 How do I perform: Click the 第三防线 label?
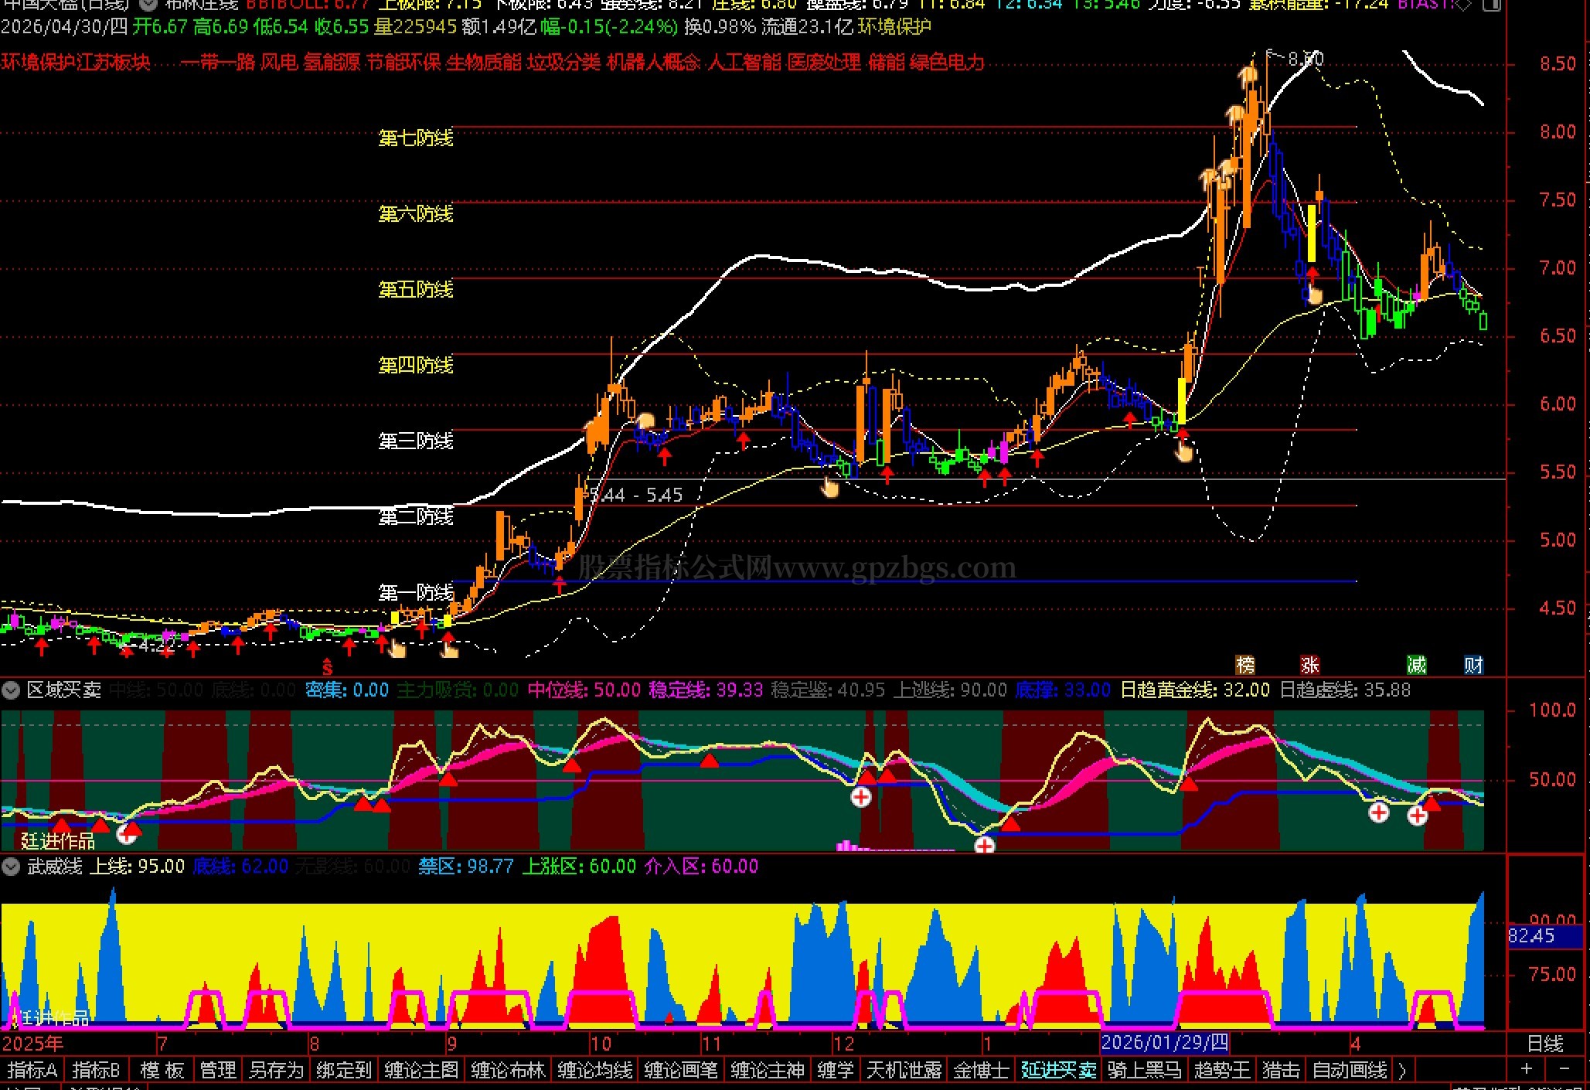tap(416, 441)
